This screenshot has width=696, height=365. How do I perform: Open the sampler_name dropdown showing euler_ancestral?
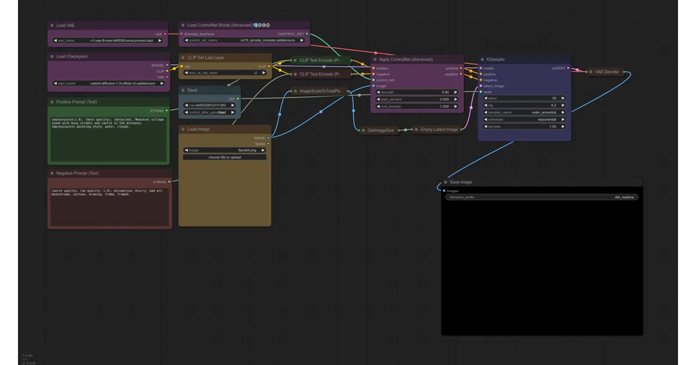point(524,112)
